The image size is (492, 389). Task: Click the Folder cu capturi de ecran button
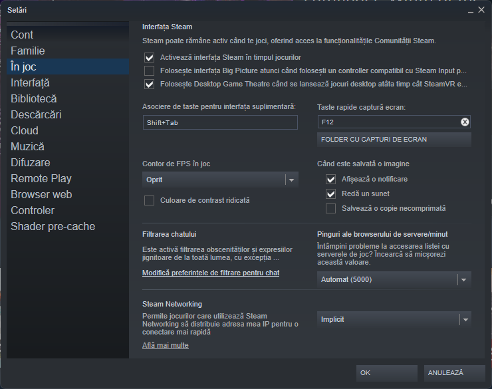(x=394, y=140)
